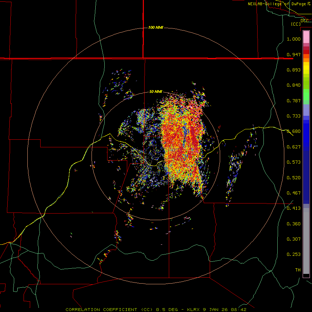
Task: Click the 50 NMI range ring label
Action: pyautogui.click(x=156, y=92)
